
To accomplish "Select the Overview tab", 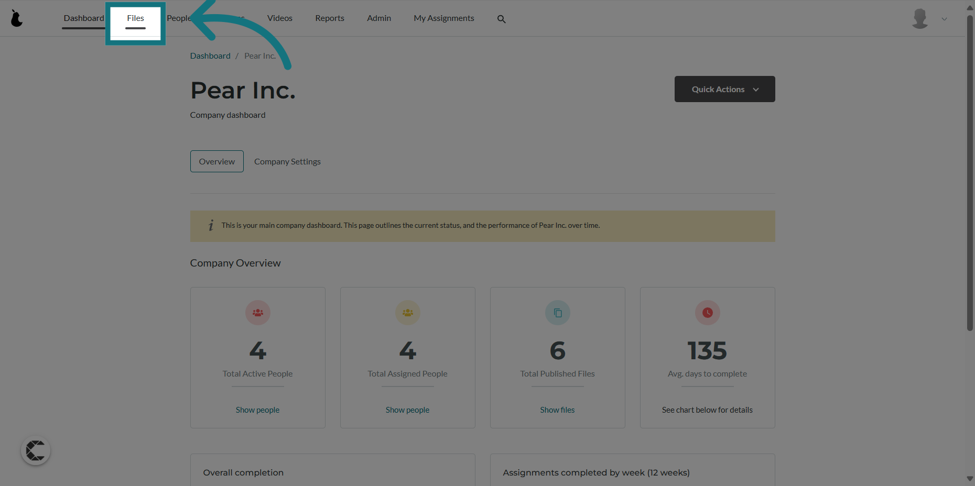I will [x=217, y=161].
